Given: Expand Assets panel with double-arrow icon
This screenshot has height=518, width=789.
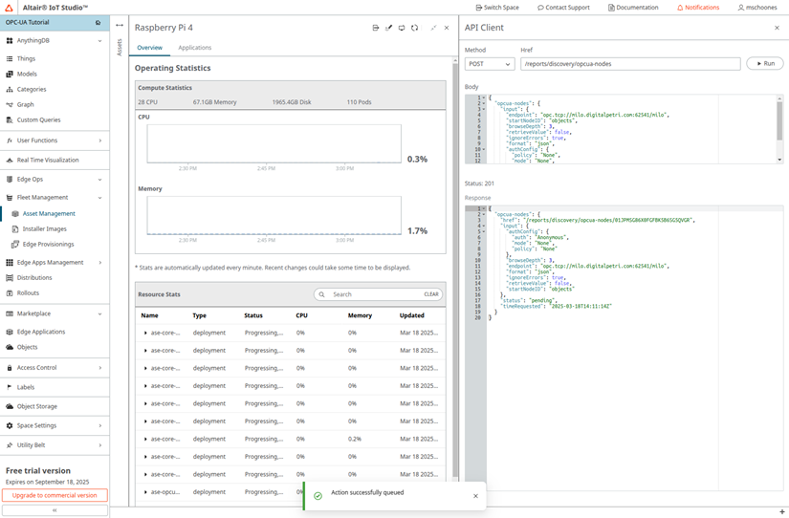Looking at the screenshot, I should point(120,25).
